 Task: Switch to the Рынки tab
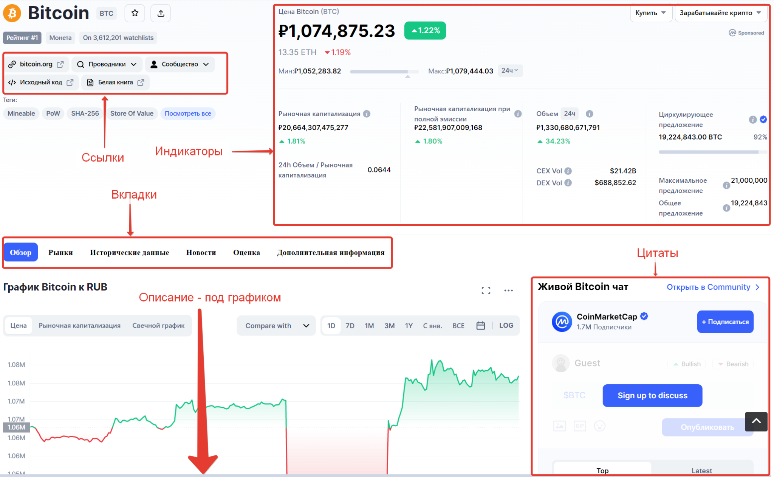pos(60,252)
